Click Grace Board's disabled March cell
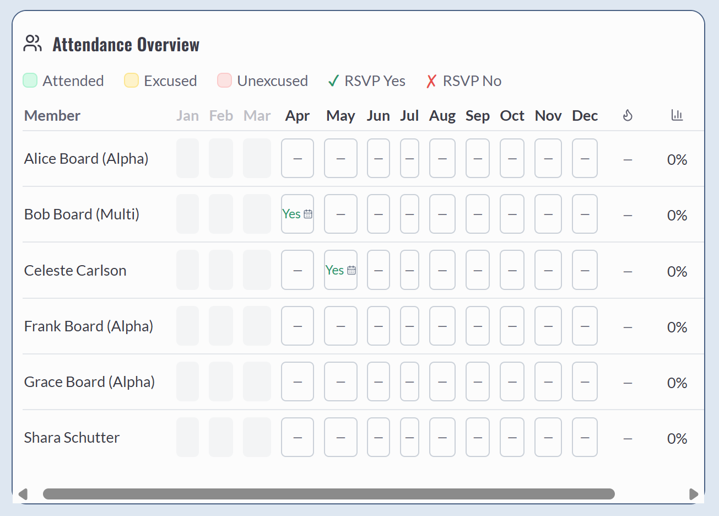The height and width of the screenshot is (516, 719). coord(257,381)
